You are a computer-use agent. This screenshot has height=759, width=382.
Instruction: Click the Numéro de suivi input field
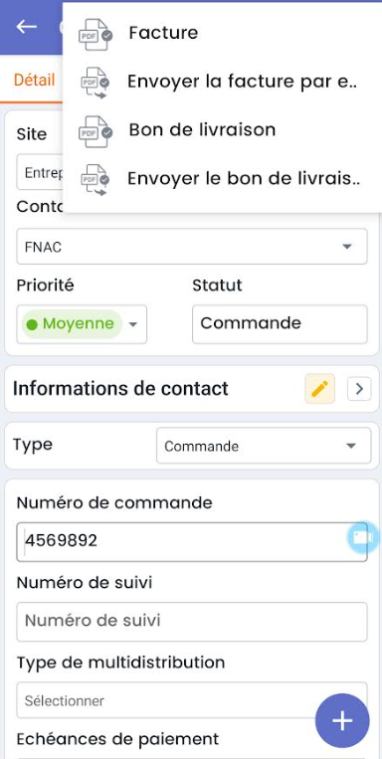tap(192, 622)
